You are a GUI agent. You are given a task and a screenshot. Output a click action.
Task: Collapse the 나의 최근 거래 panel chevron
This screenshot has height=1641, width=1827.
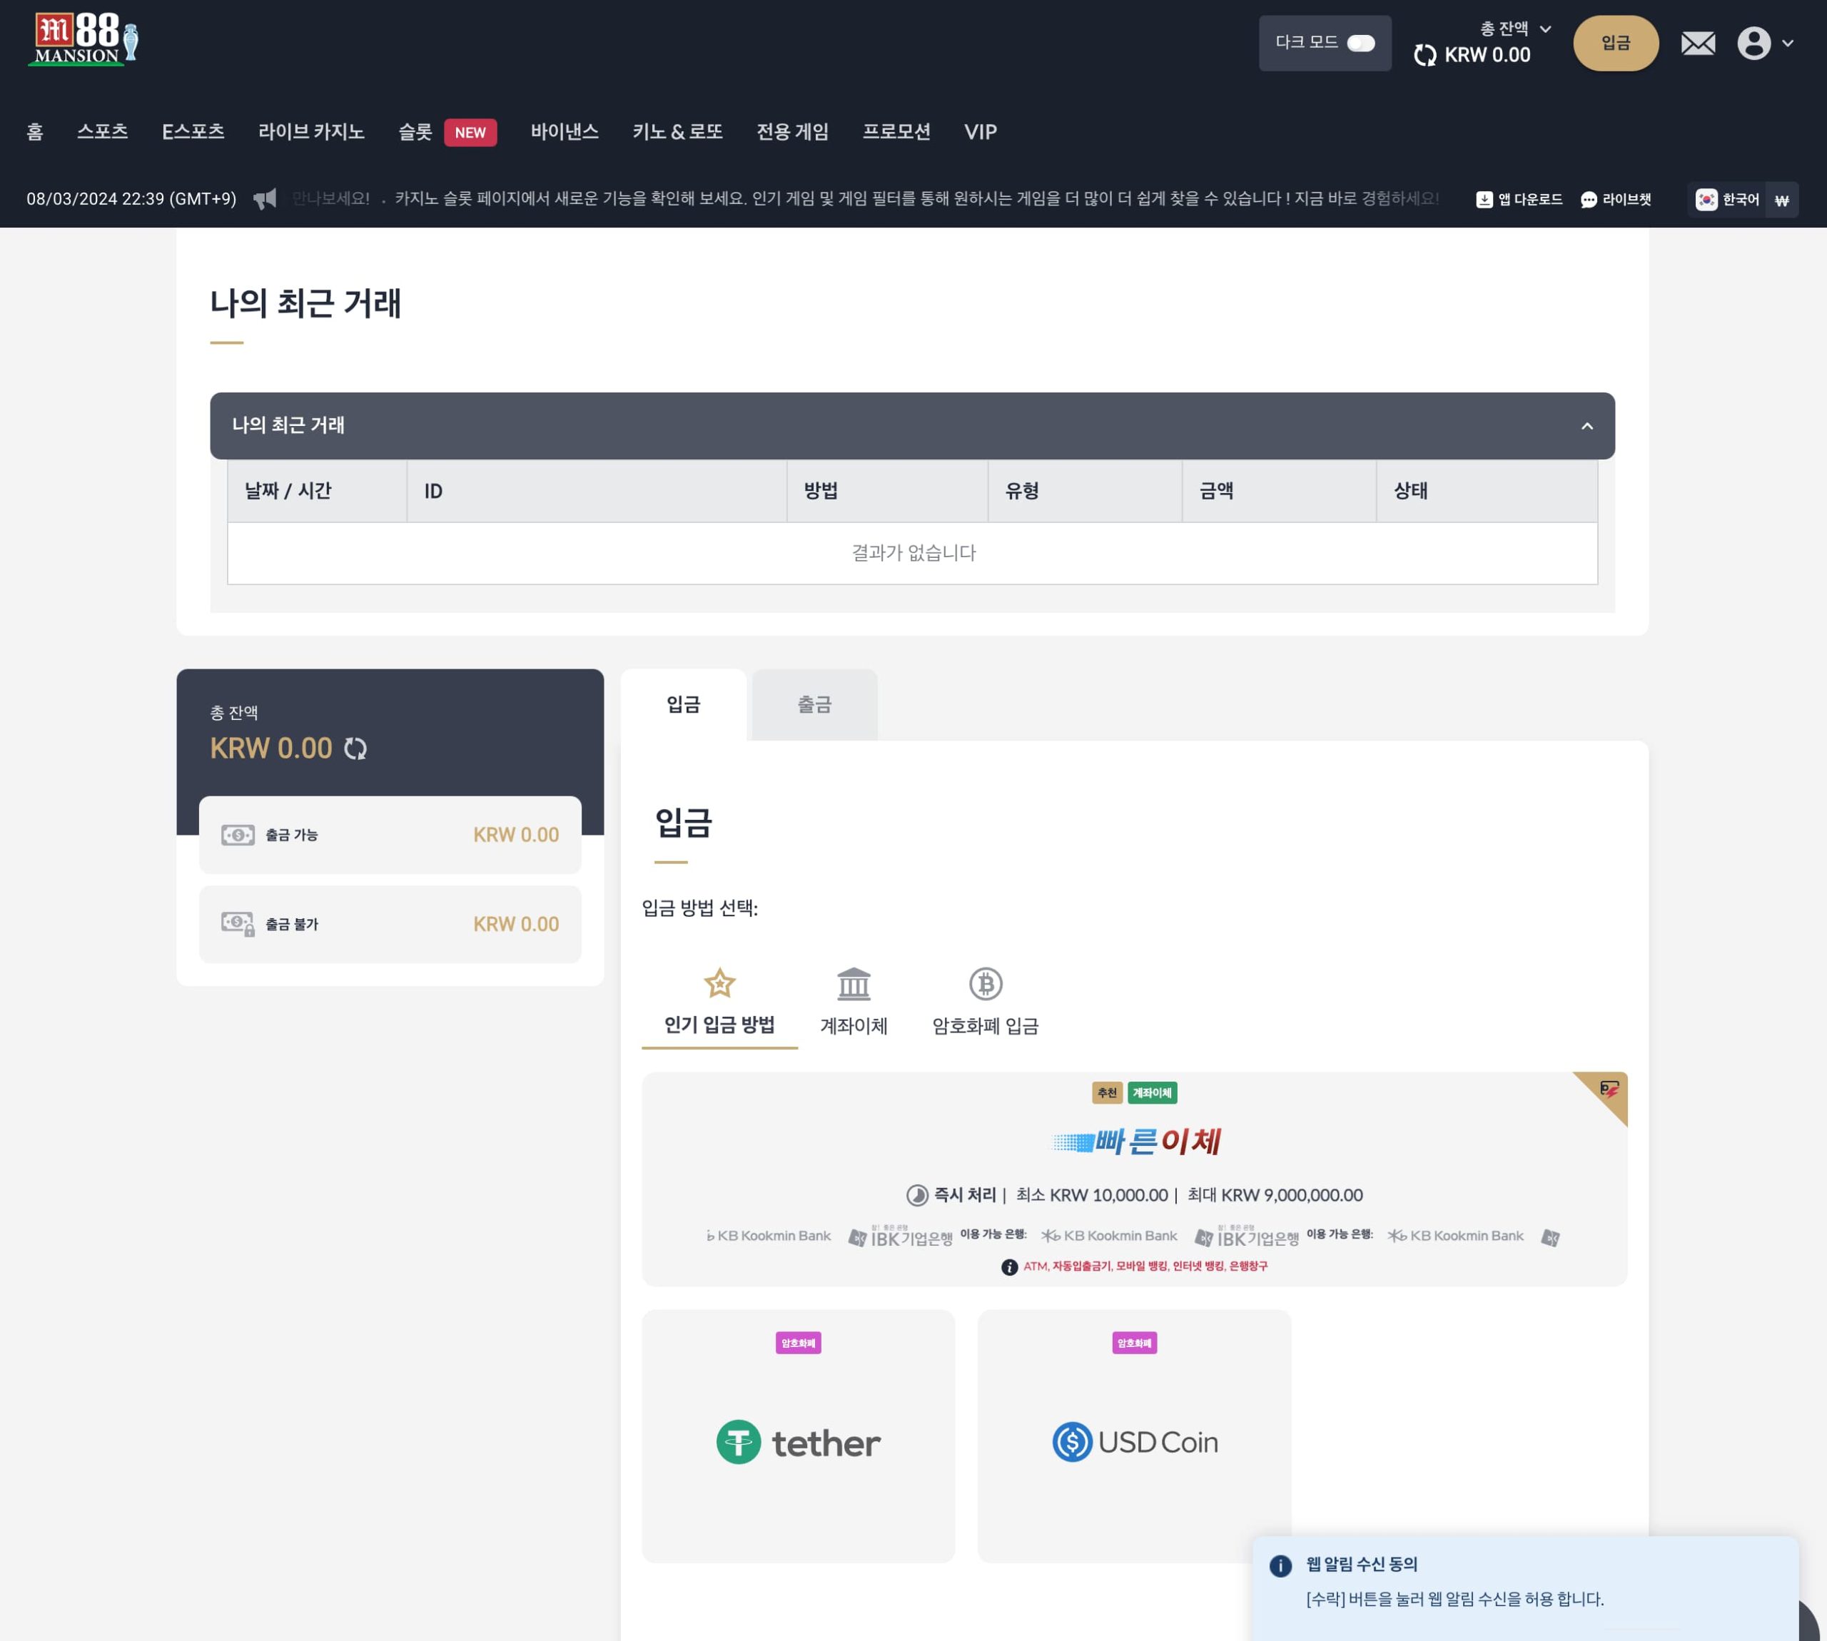tap(1586, 425)
